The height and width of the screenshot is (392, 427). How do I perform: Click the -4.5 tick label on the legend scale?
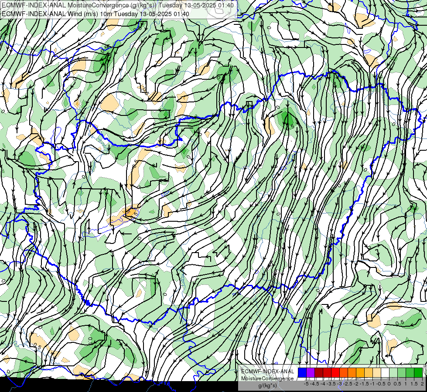pos(314,384)
